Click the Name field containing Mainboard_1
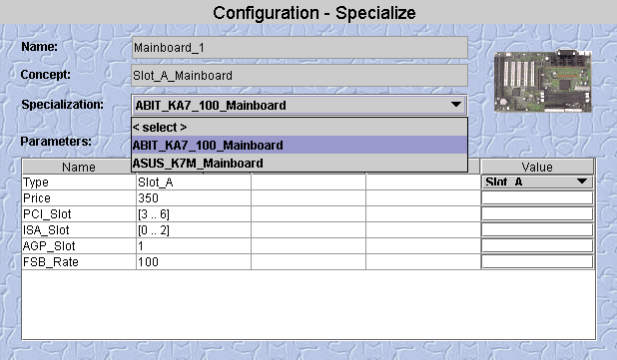The width and height of the screenshot is (617, 360). pos(300,48)
